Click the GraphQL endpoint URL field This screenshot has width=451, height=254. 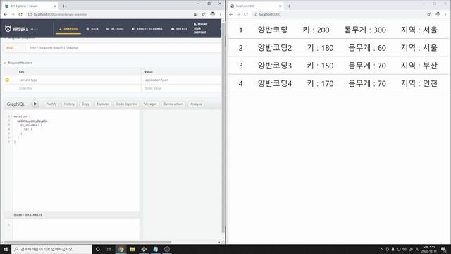click(x=124, y=48)
